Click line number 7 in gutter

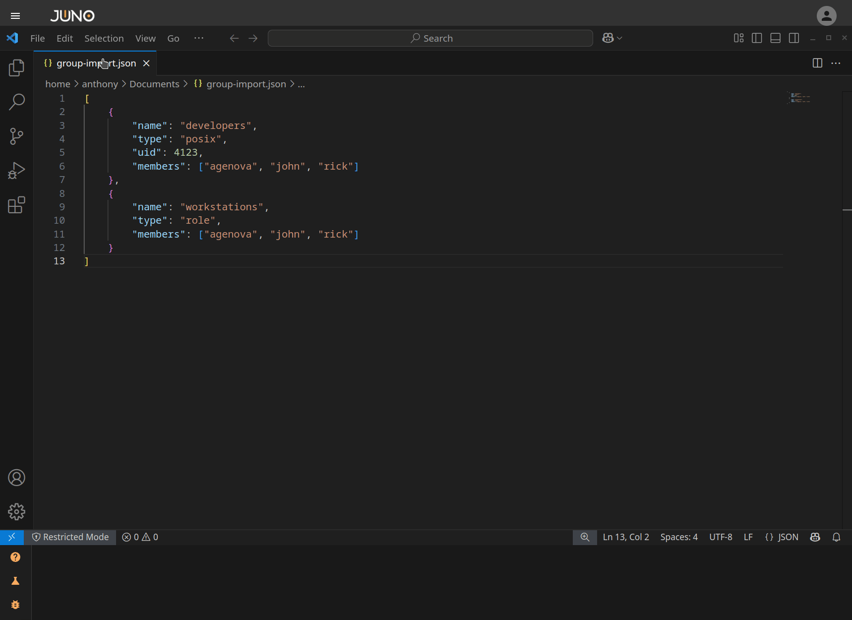coord(62,180)
